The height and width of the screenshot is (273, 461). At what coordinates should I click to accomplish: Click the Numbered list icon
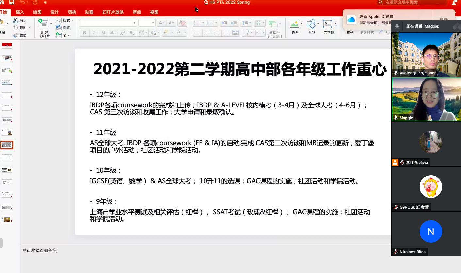click(x=210, y=23)
